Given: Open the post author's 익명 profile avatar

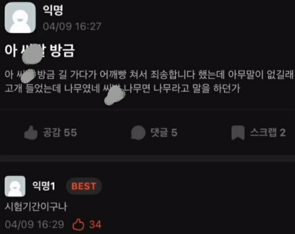Looking at the screenshot, I should click(20, 18).
